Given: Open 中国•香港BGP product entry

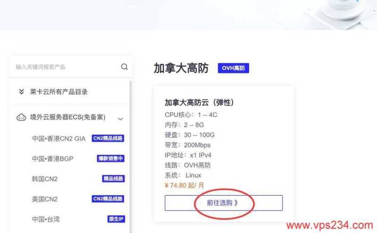Looking at the screenshot, I should [52, 159].
